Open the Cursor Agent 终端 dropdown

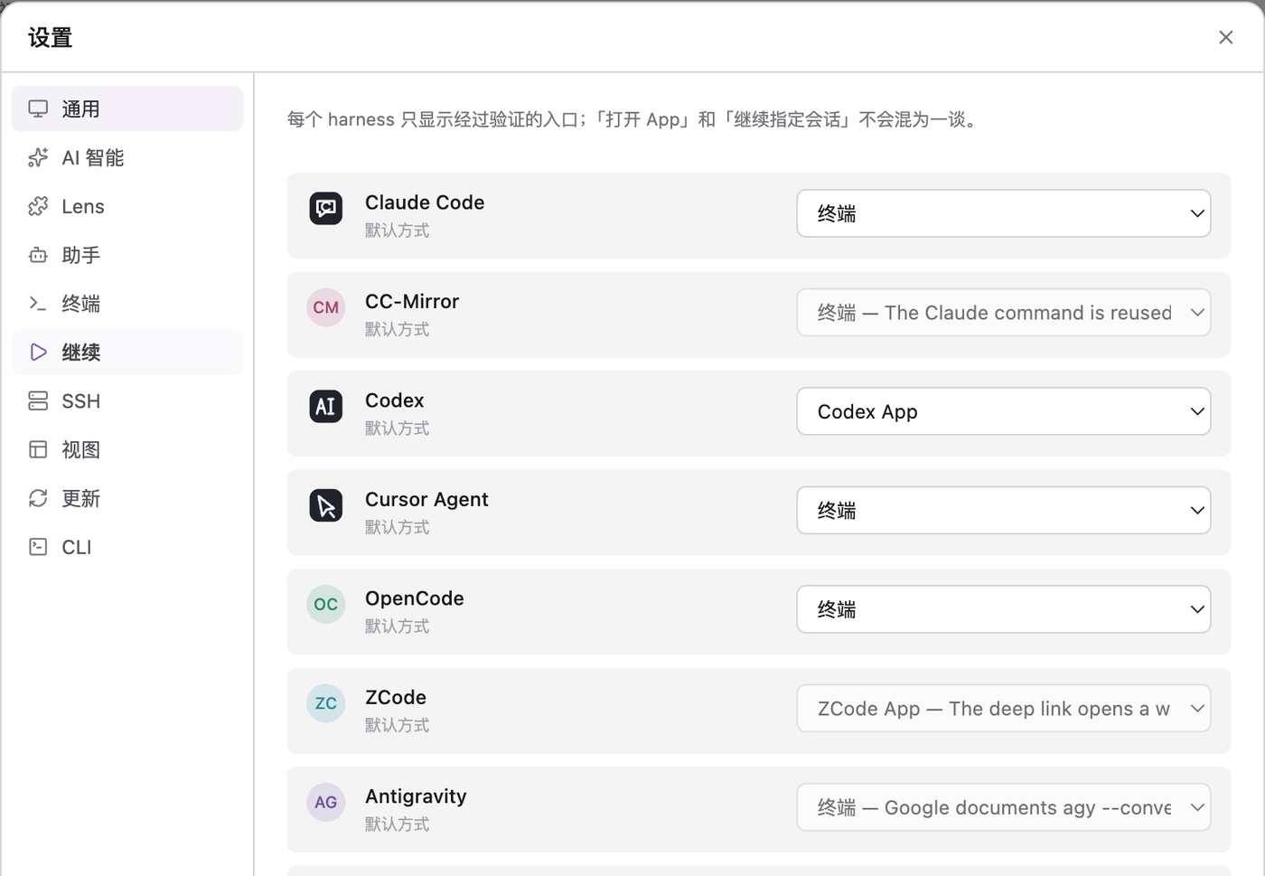tap(1004, 510)
